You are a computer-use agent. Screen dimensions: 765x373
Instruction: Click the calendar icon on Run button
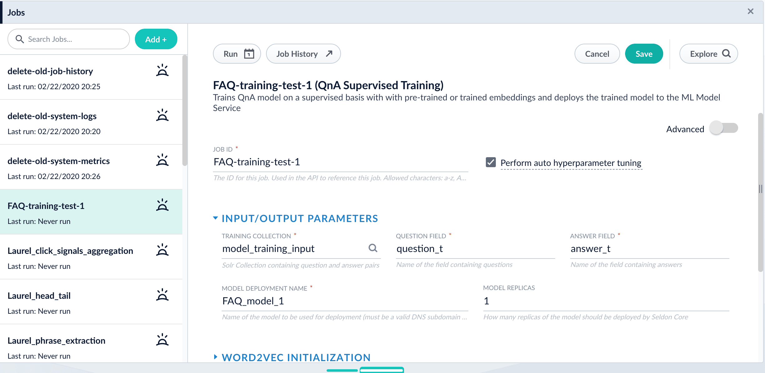249,54
